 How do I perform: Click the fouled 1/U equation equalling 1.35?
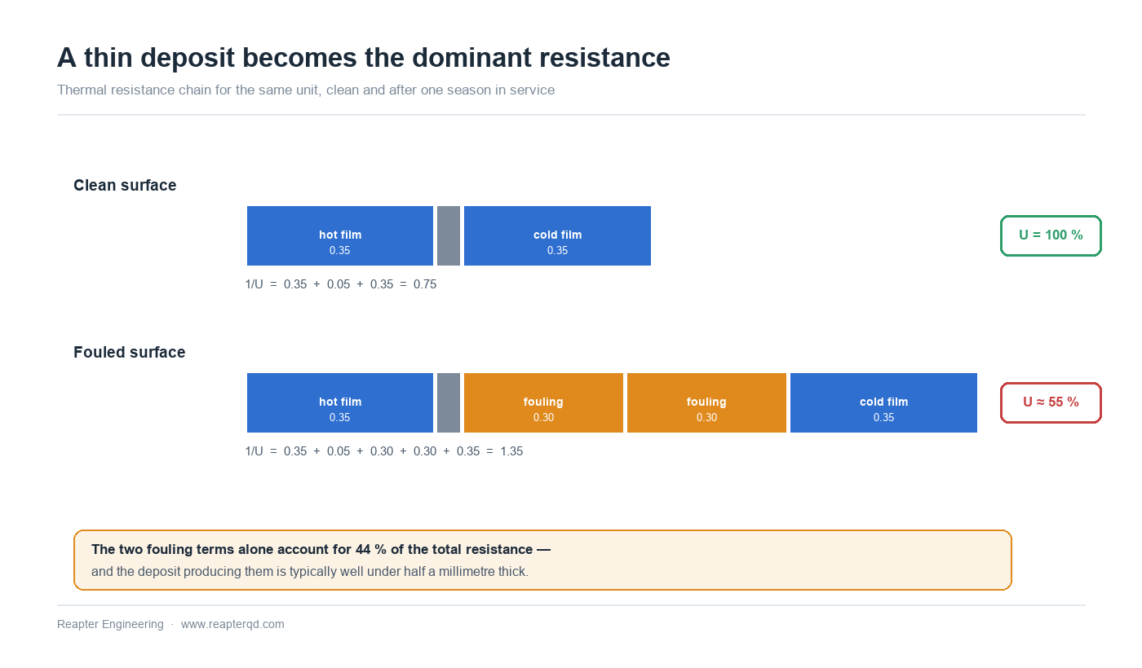384,451
